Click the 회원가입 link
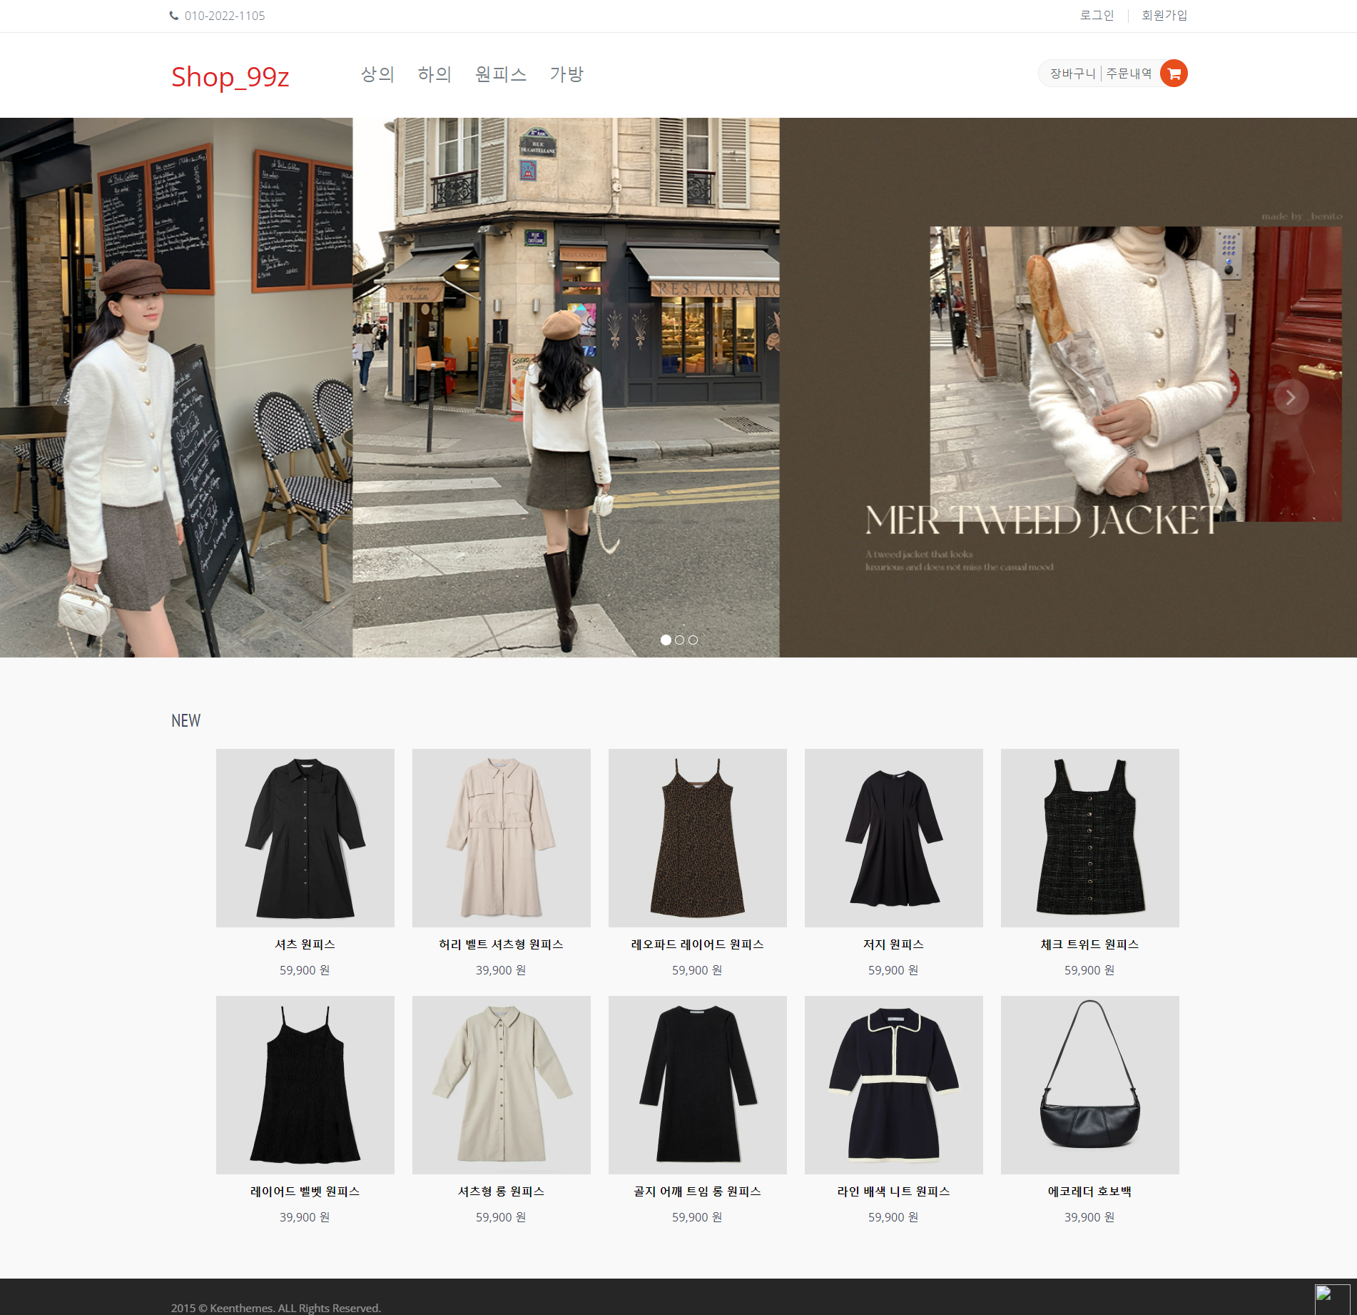The height and width of the screenshot is (1315, 1357). (1164, 15)
